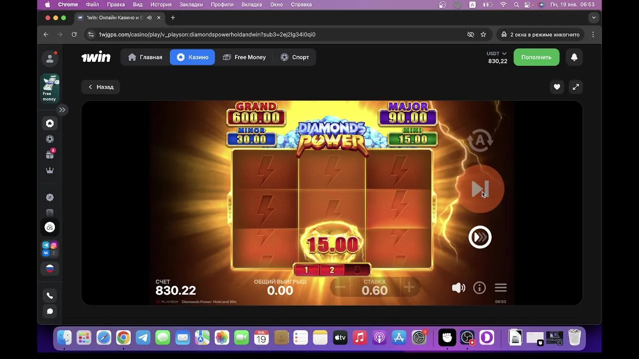Open the phone support icon in sidebar
This screenshot has width=639, height=359.
coord(50,296)
